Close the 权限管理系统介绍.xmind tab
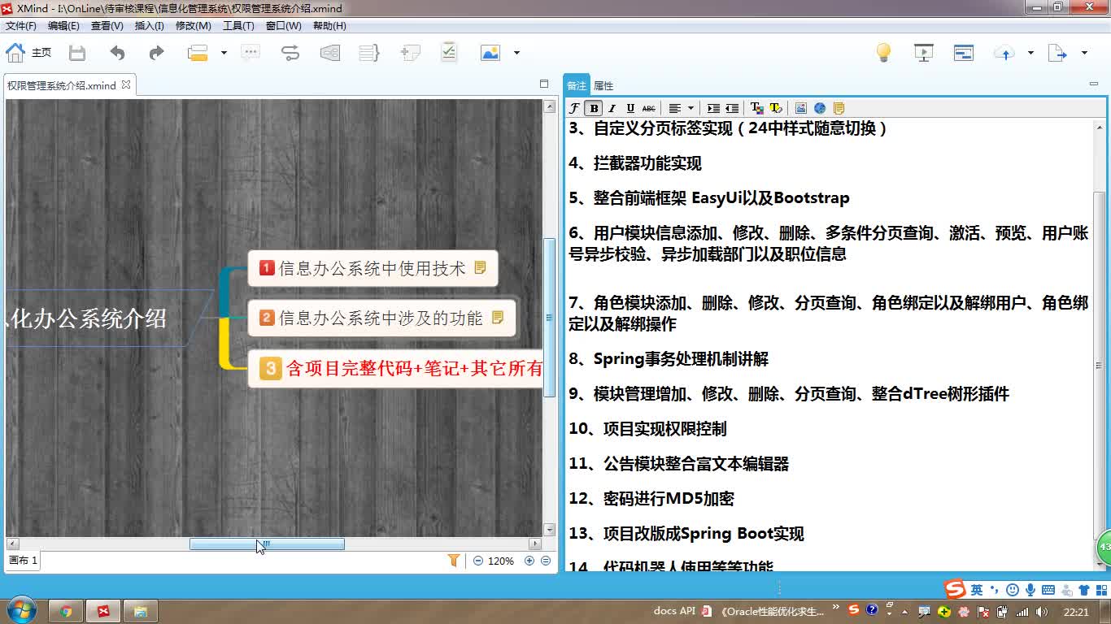 (126, 84)
